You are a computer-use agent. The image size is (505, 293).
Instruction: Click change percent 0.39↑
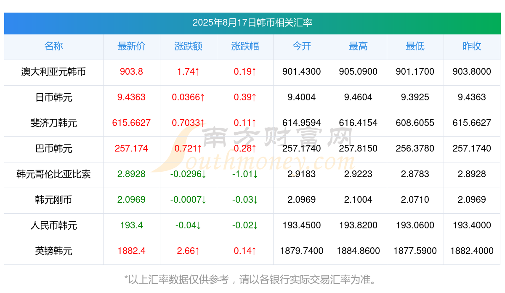[245, 97]
